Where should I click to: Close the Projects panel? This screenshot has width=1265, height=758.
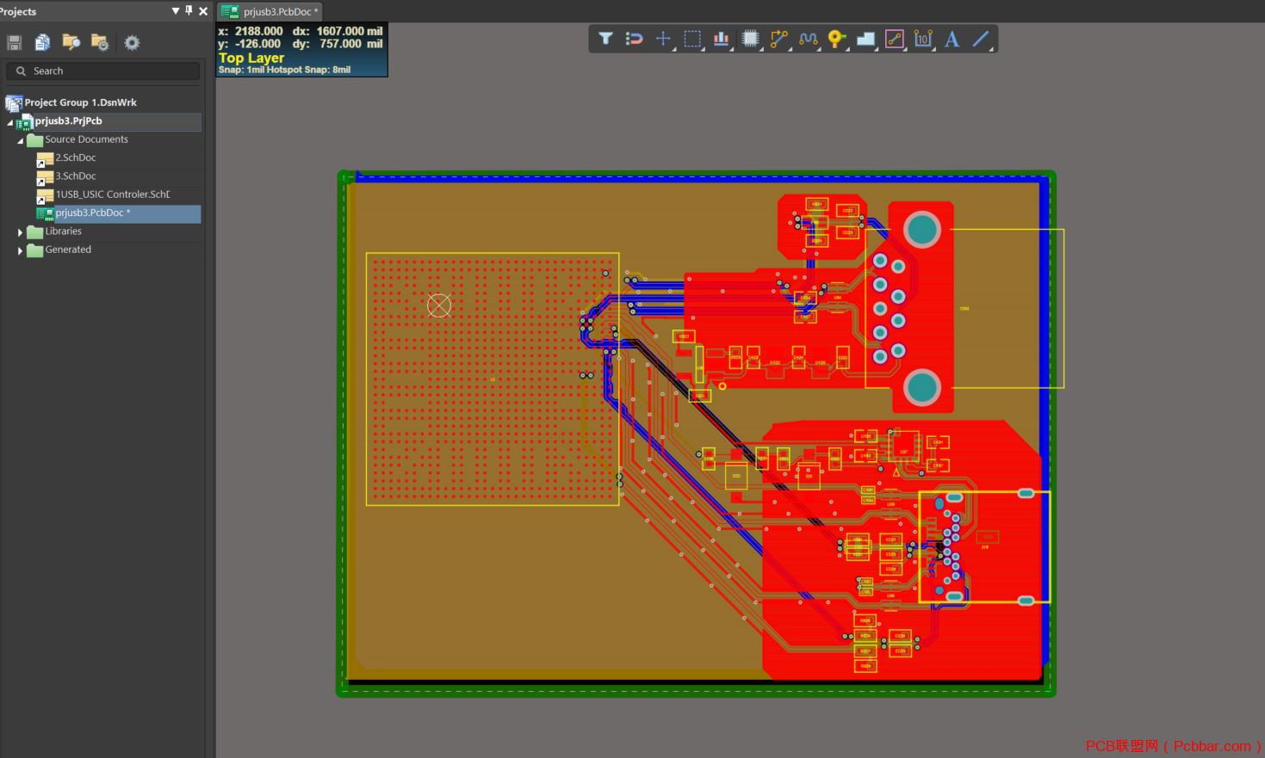tap(203, 11)
